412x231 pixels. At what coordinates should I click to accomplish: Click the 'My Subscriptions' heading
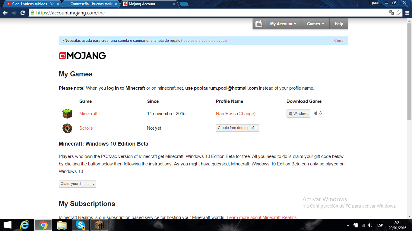pos(87,204)
